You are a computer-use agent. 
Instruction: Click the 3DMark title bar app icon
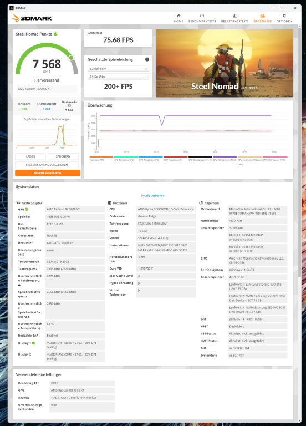click(x=12, y=8)
